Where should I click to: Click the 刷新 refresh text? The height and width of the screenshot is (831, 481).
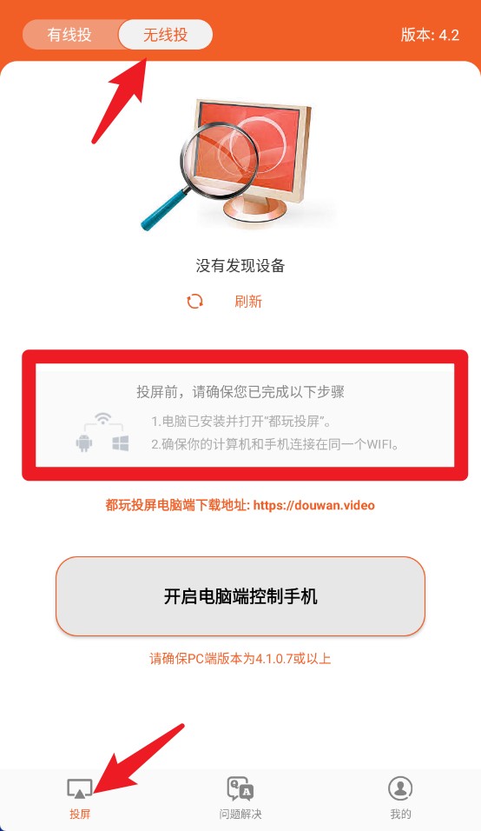(248, 302)
